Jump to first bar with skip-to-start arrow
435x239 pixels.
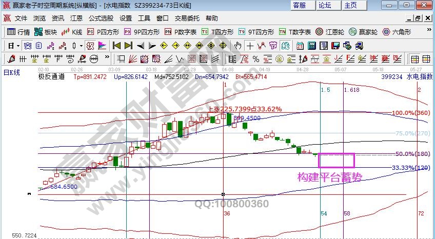click(116, 45)
